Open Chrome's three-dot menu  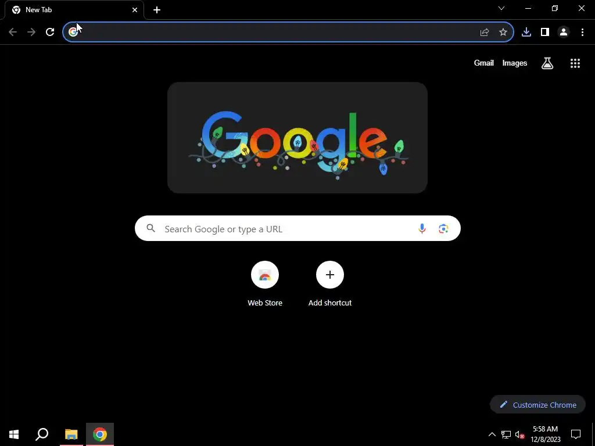pos(582,33)
